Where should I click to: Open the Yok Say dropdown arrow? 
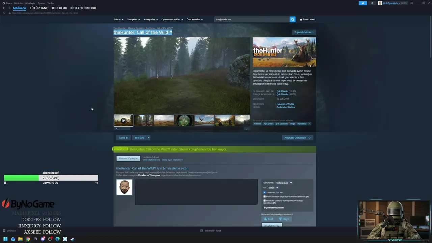148,138
